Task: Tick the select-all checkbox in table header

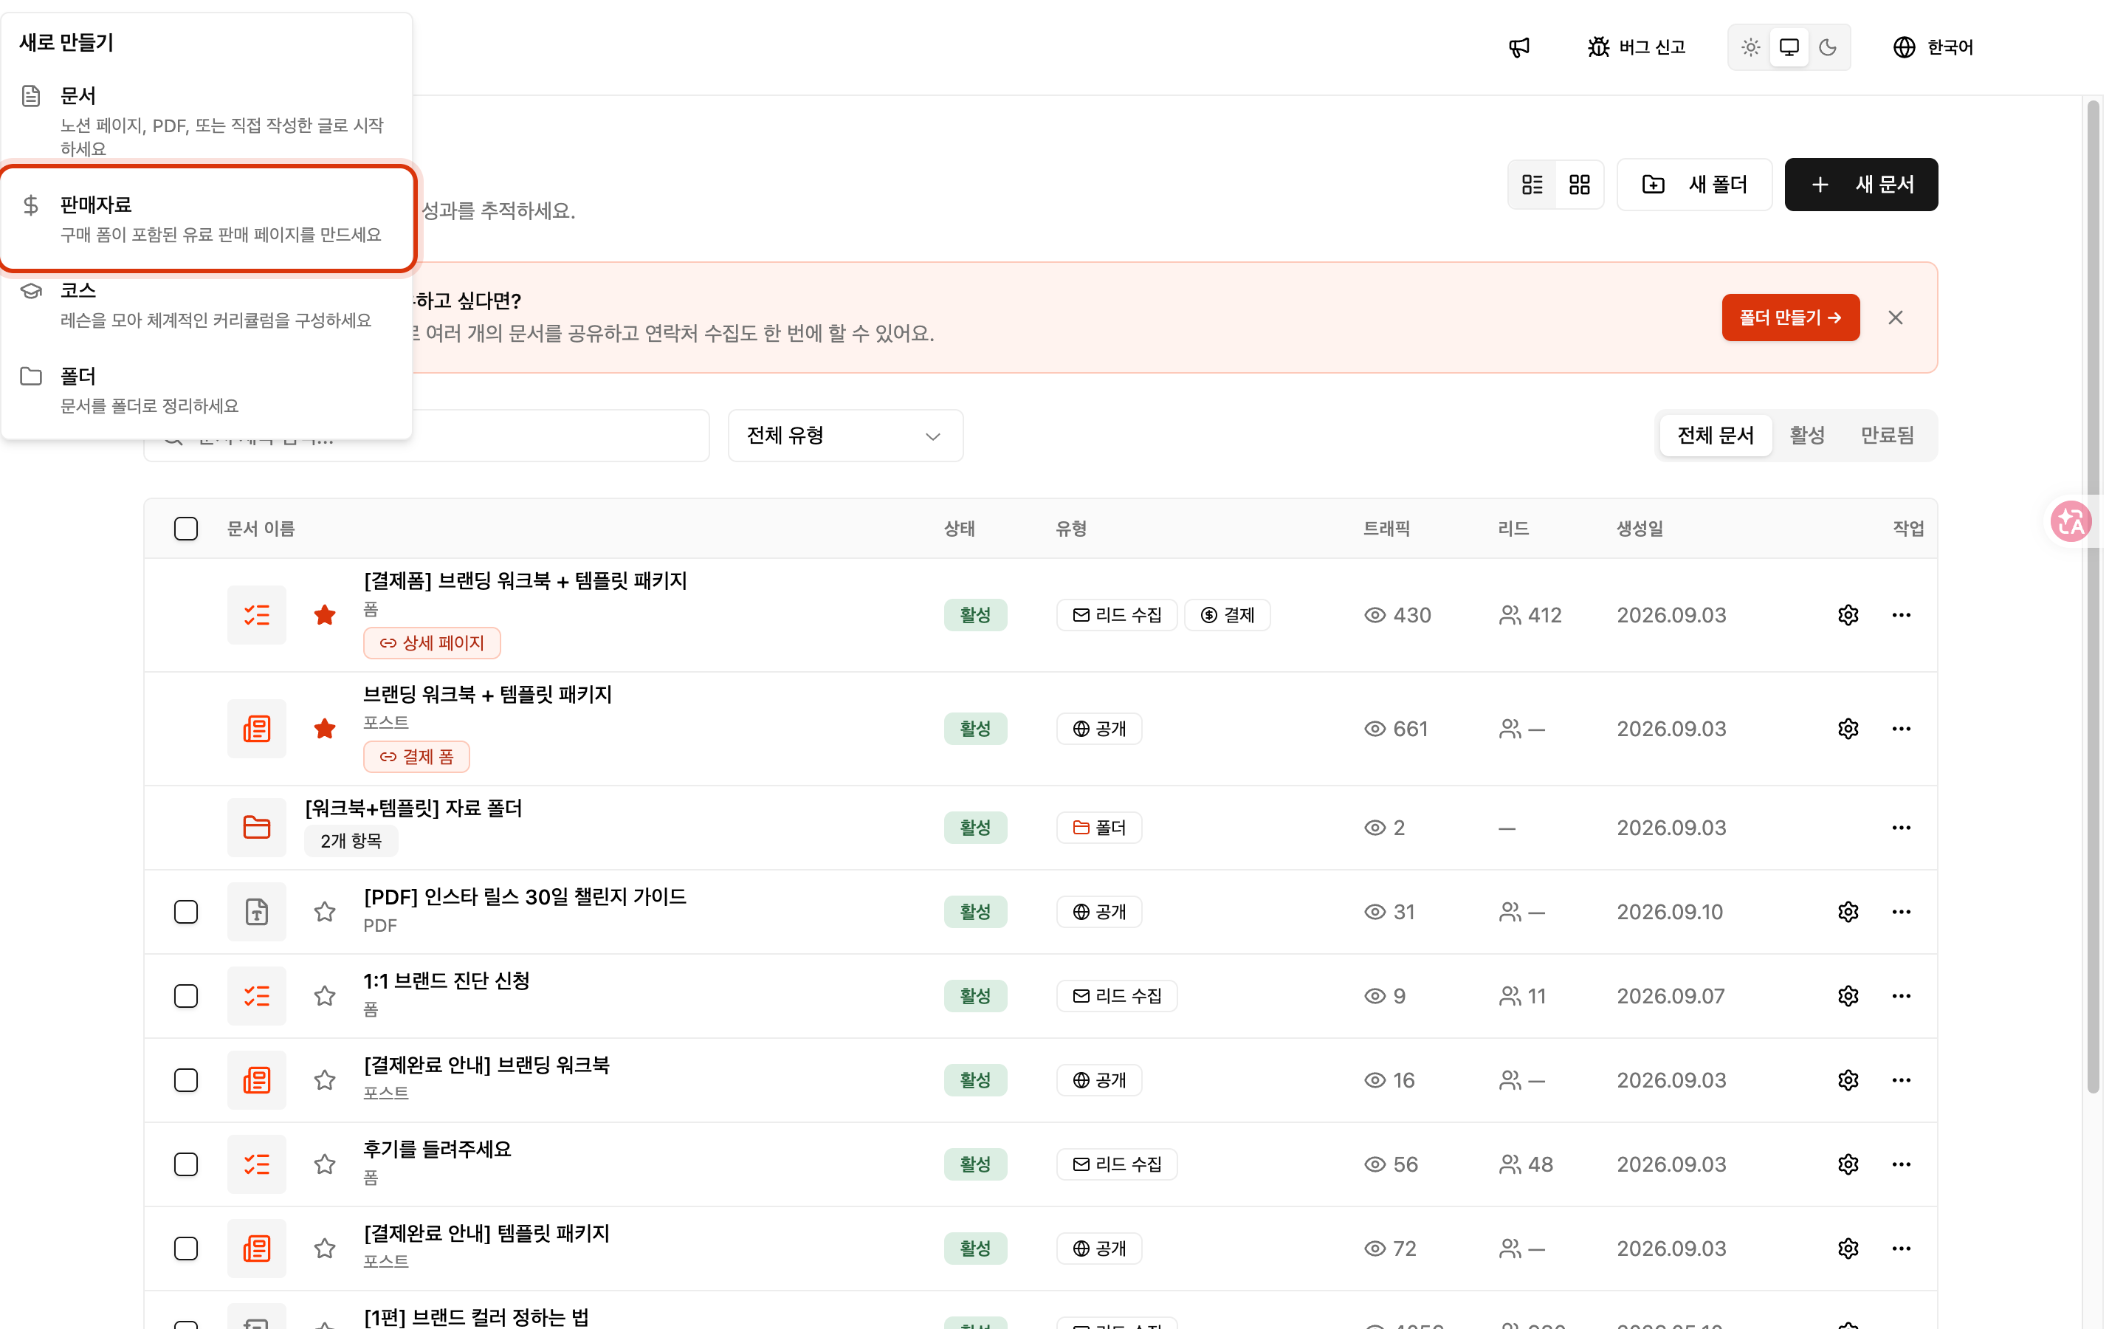Action: pos(185,528)
